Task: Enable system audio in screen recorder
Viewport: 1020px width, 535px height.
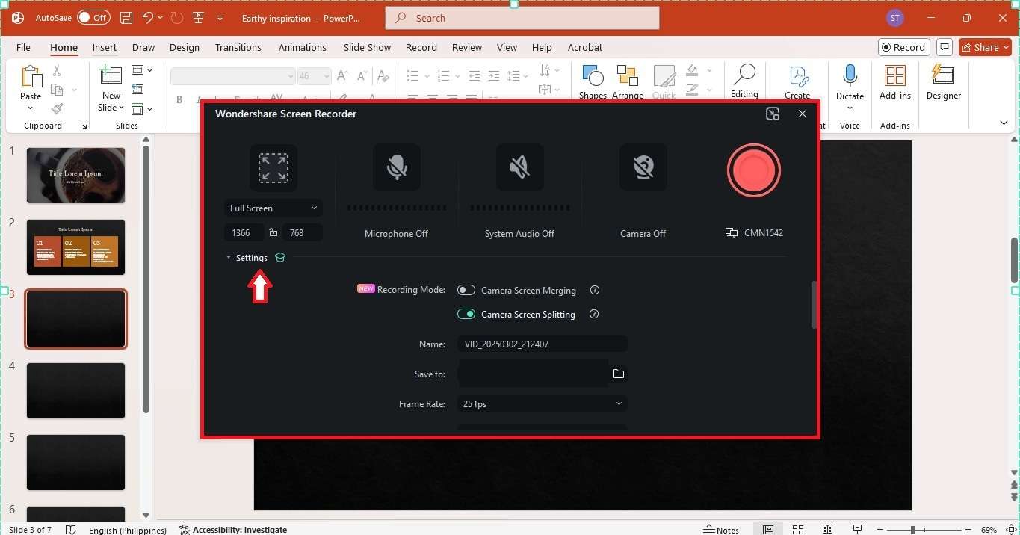Action: (x=519, y=168)
